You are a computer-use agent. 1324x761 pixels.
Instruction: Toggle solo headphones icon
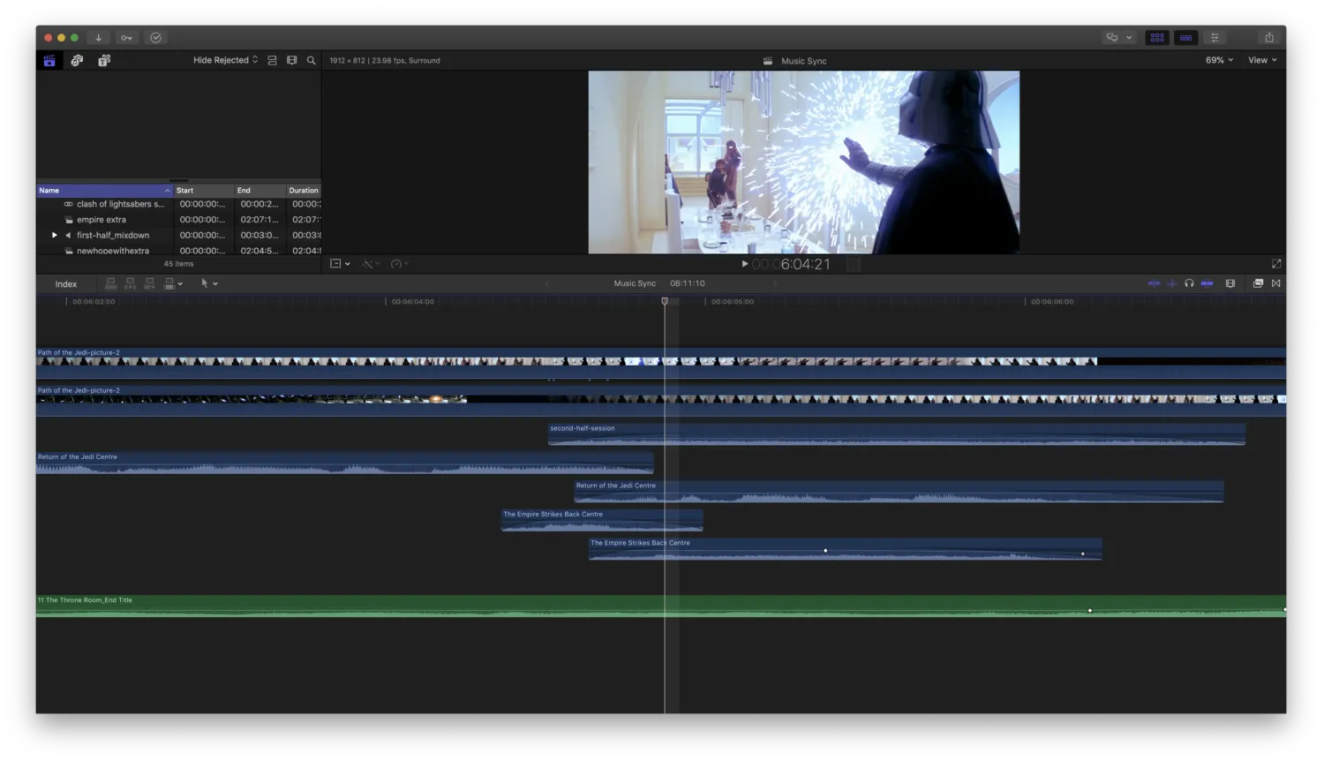click(x=1189, y=283)
